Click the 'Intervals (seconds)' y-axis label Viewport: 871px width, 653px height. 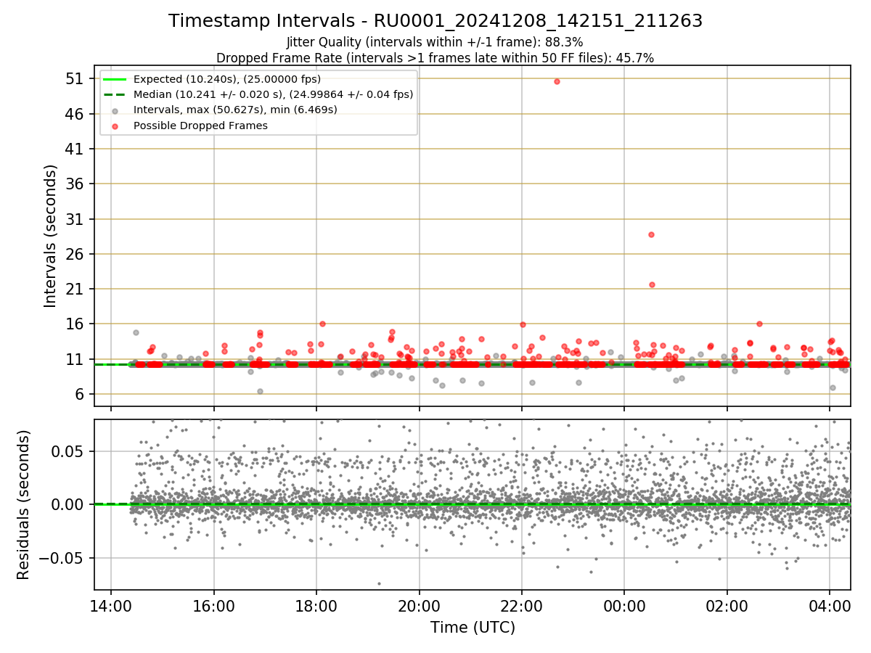(50, 236)
